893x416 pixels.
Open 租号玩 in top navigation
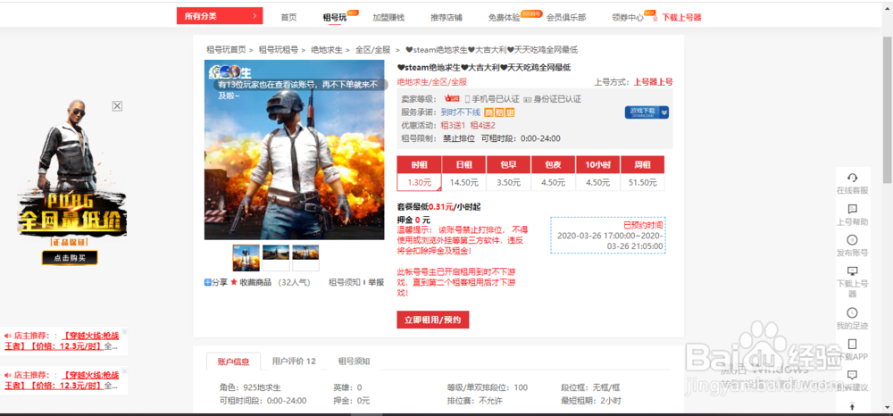(x=335, y=18)
